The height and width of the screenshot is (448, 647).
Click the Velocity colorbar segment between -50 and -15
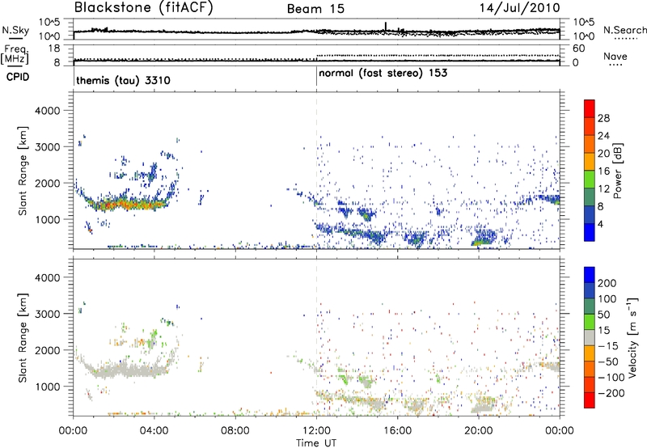[x=590, y=353]
